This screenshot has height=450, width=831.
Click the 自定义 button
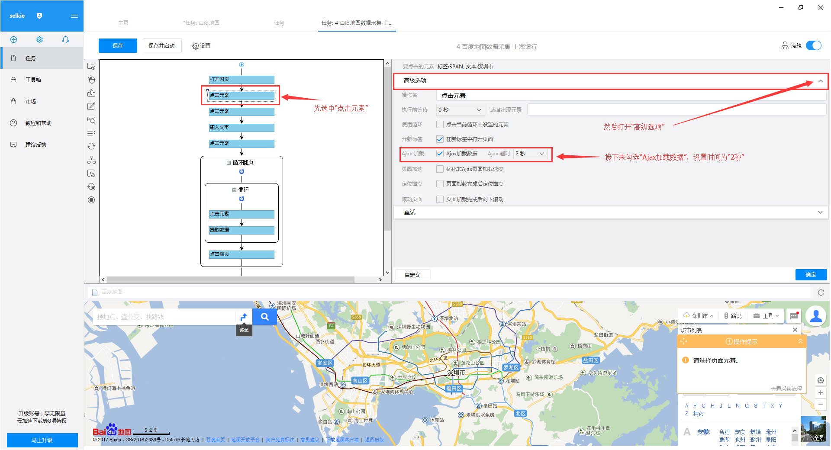click(413, 275)
